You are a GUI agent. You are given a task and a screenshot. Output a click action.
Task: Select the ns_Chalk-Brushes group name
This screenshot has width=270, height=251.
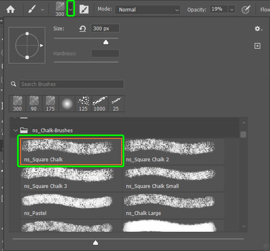click(53, 131)
